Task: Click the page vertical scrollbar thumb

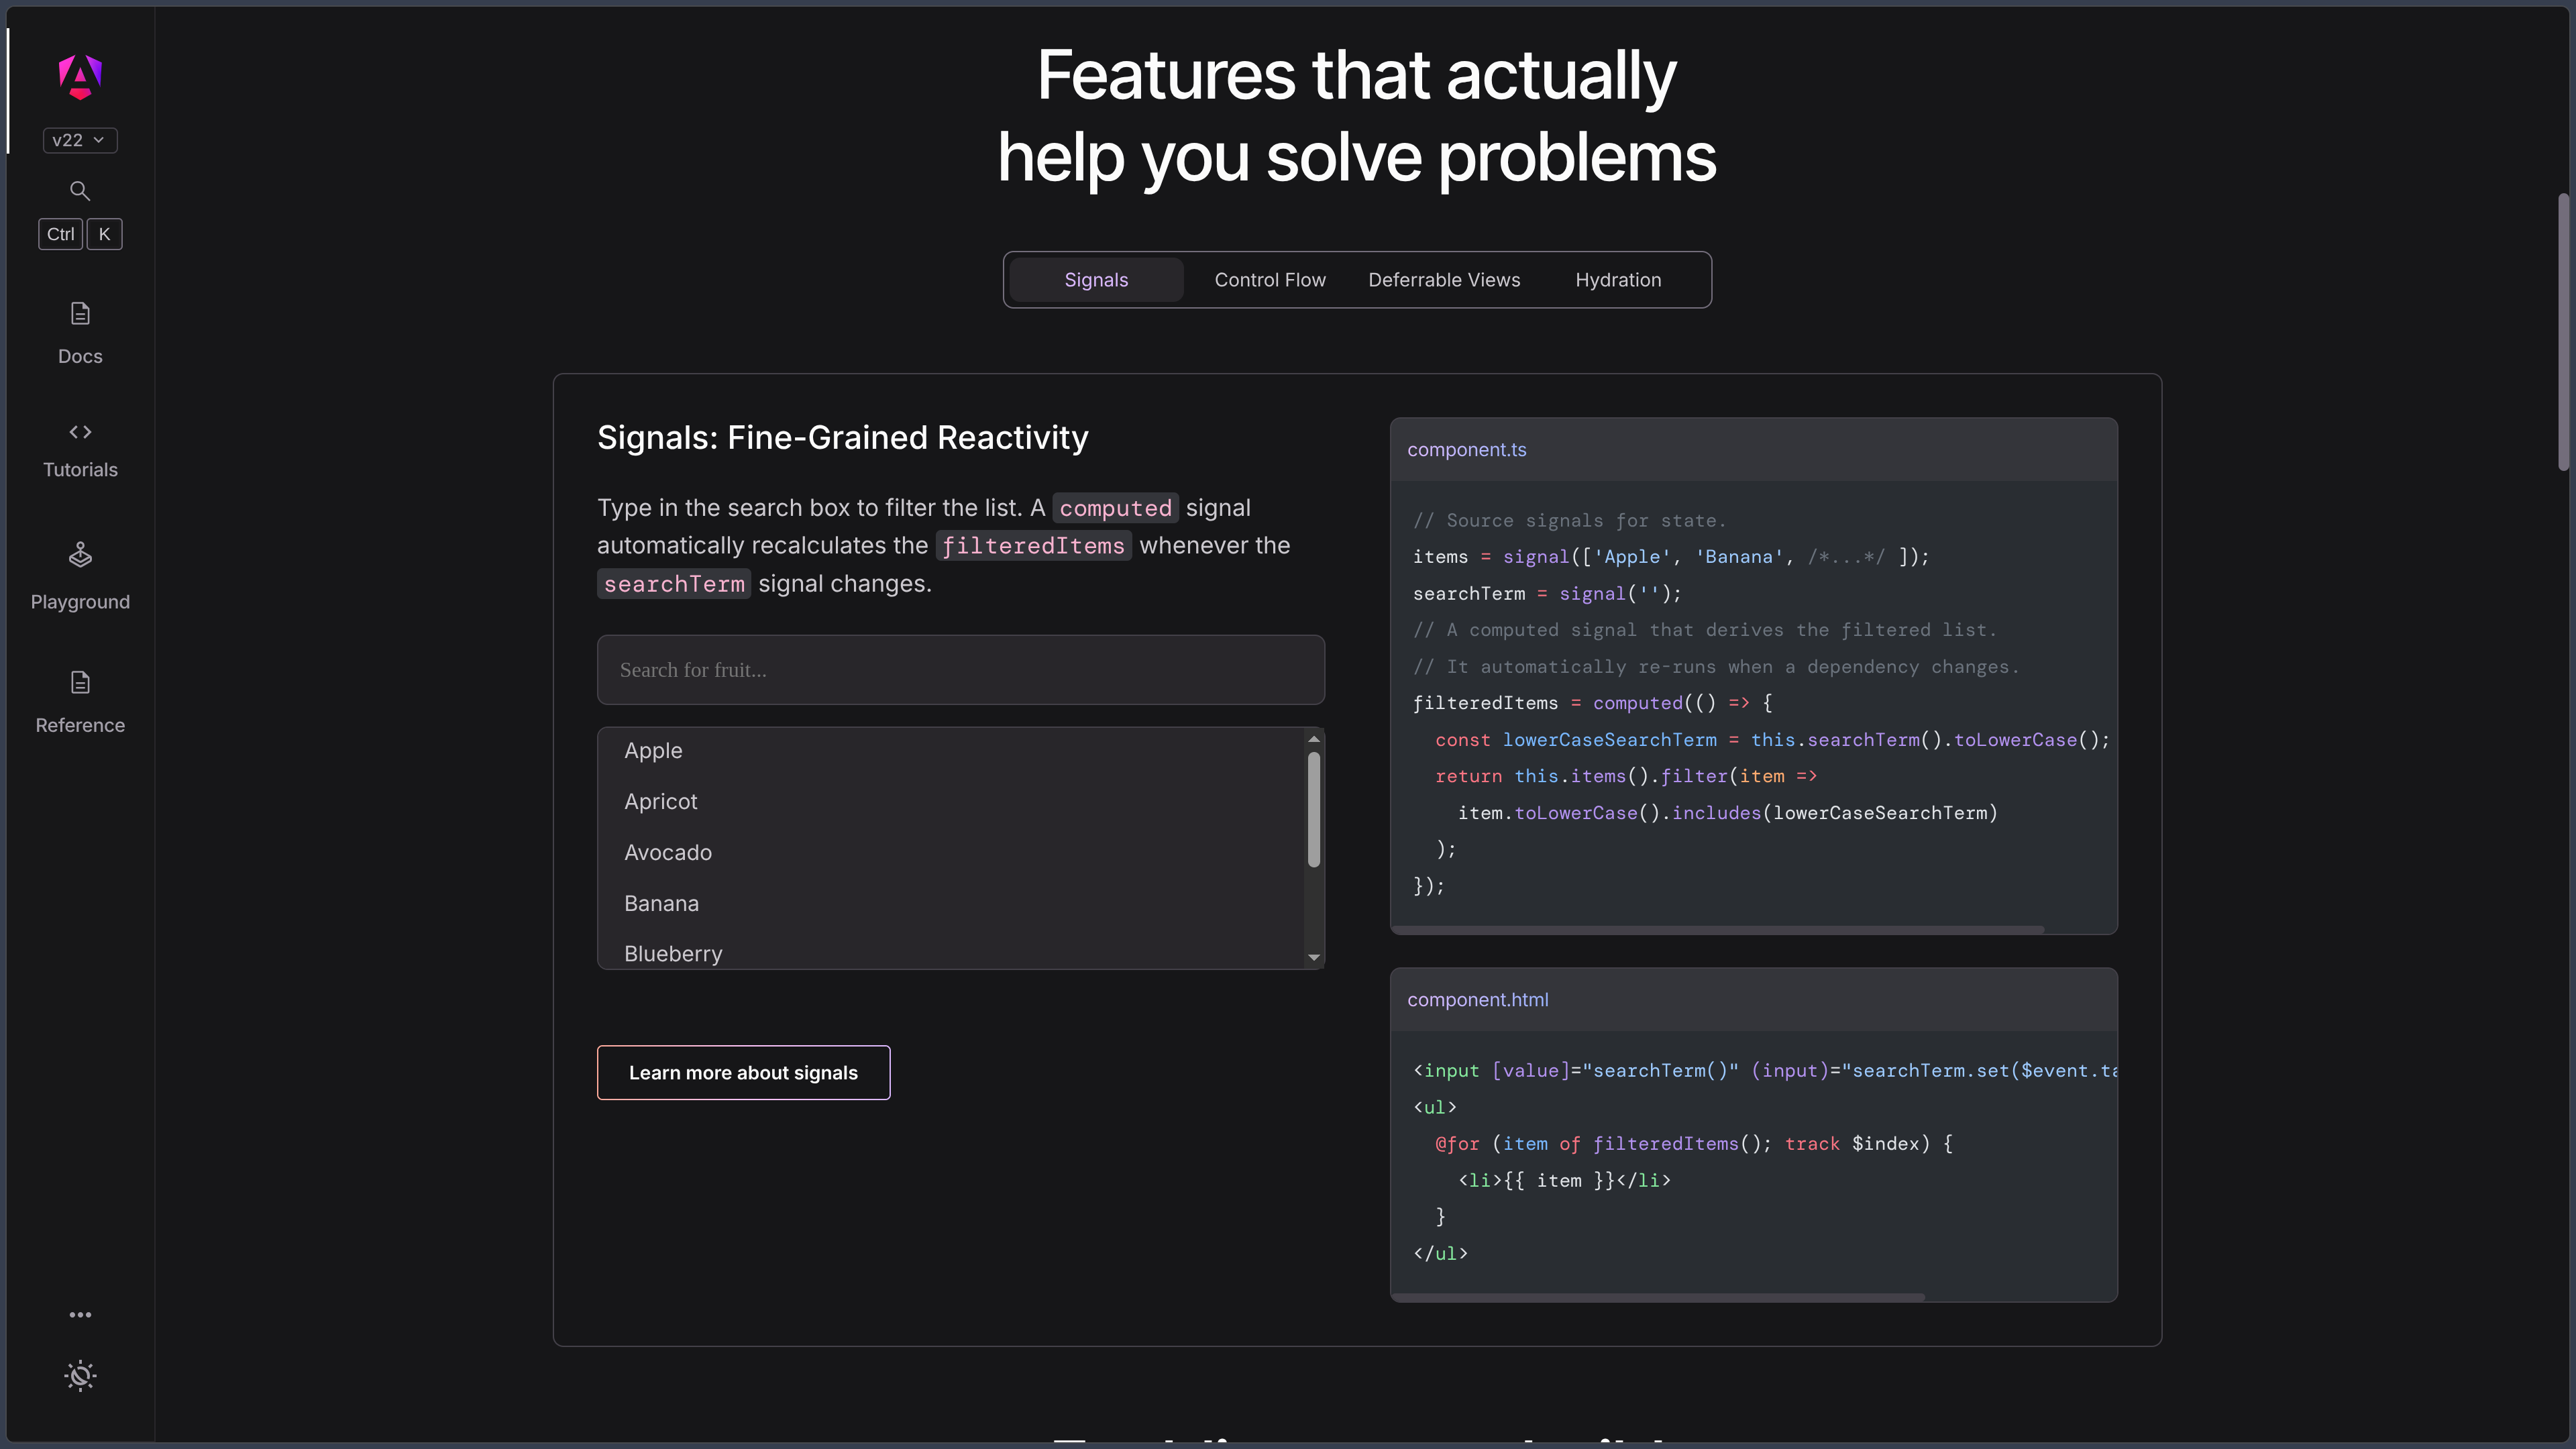Action: coord(2563,331)
